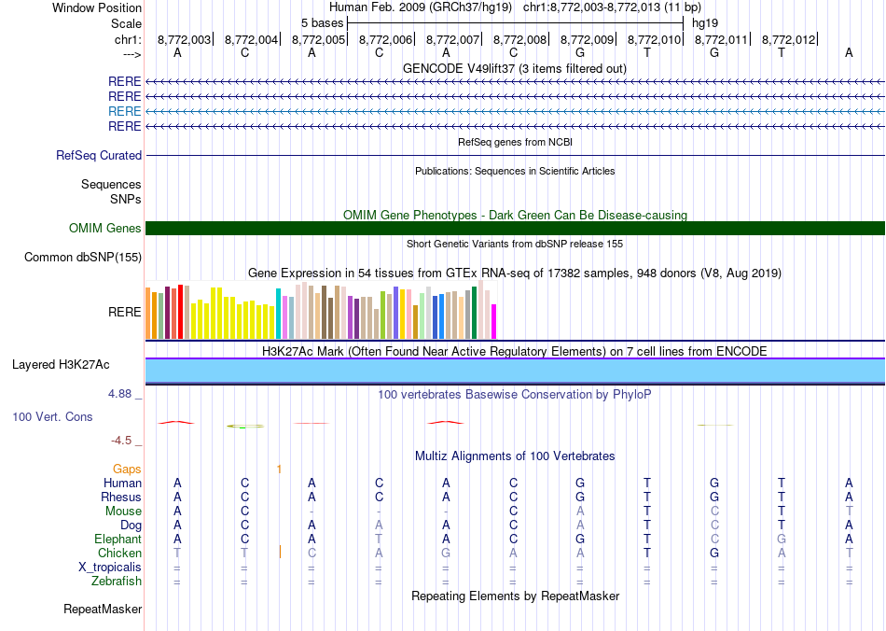The image size is (886, 631).
Task: Click the 4.88 PhyloP upper scale value
Action: [119, 394]
